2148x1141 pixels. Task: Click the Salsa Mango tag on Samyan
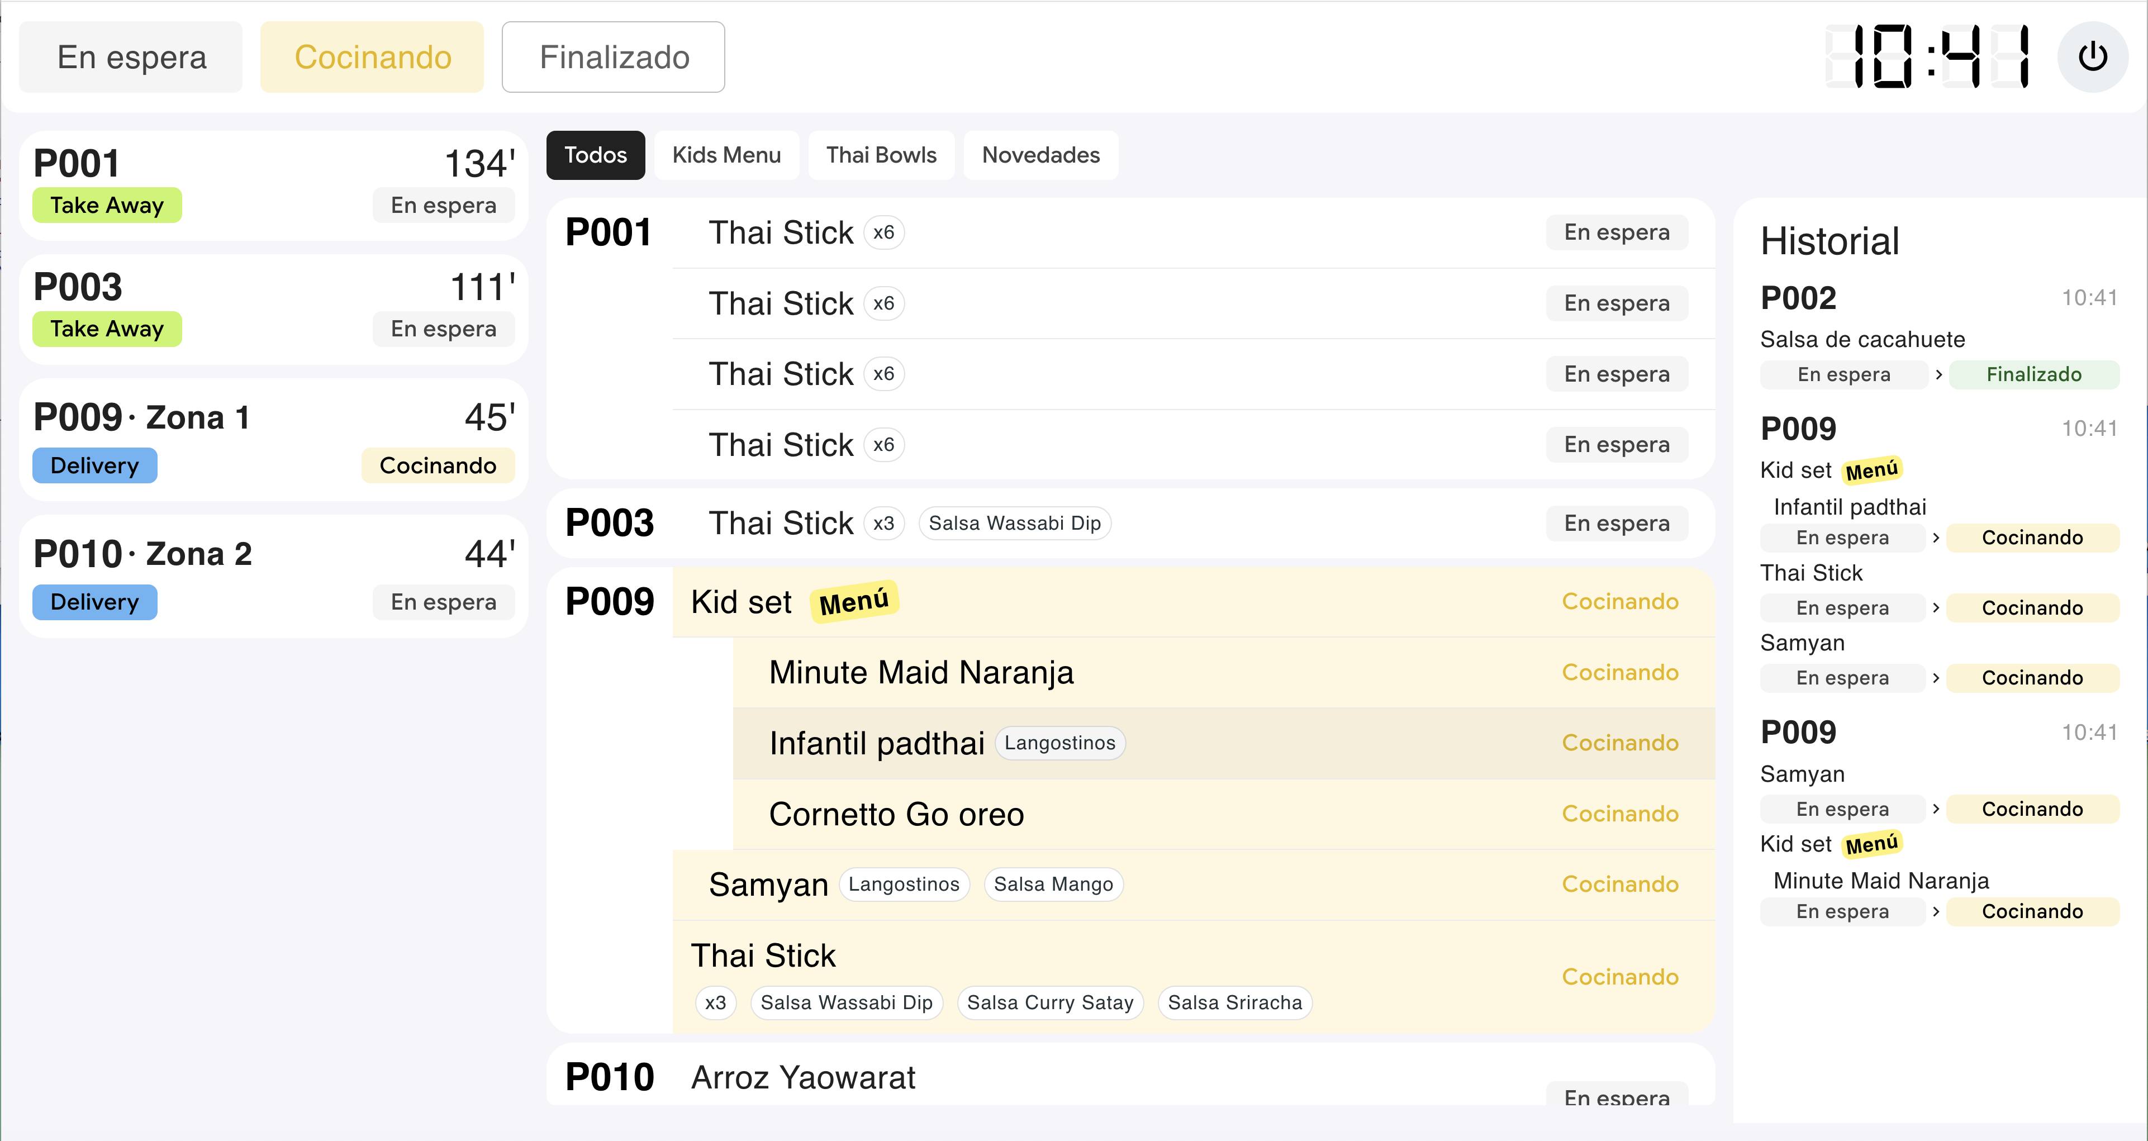pos(1053,884)
